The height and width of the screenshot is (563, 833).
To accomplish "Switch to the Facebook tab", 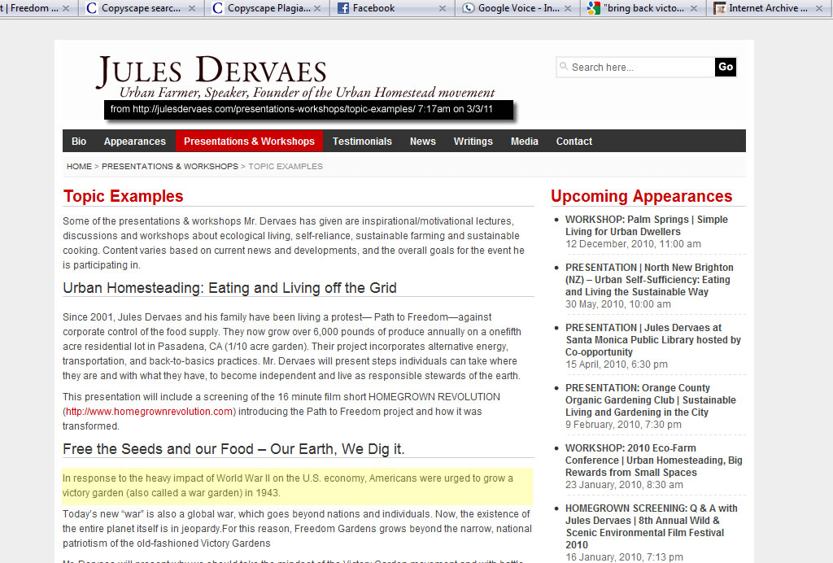I will tap(392, 8).
